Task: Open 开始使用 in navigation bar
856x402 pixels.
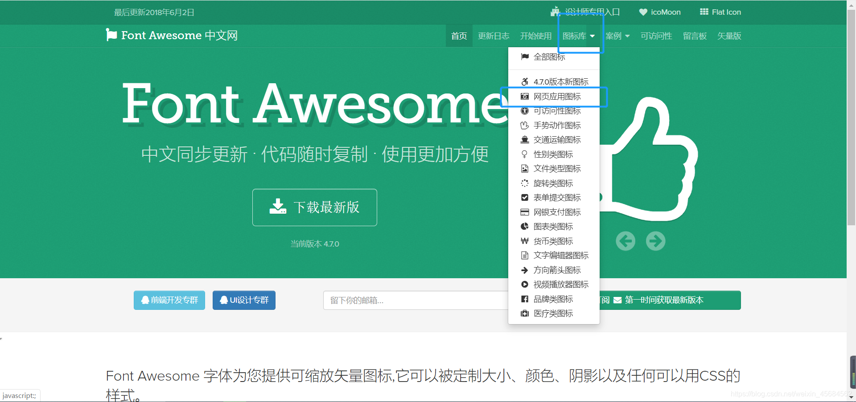Action: [536, 36]
